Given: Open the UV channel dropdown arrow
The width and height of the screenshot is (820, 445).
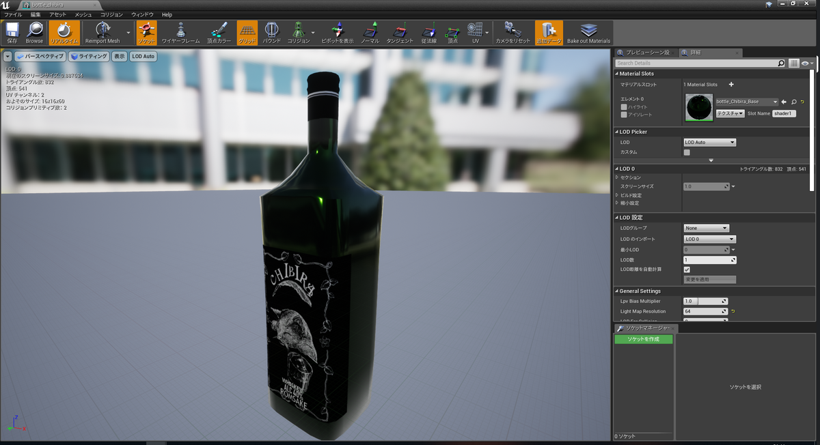Looking at the screenshot, I should 488,32.
